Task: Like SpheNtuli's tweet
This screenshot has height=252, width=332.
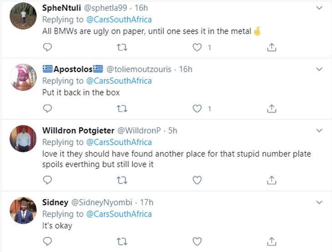Action: tap(196, 47)
